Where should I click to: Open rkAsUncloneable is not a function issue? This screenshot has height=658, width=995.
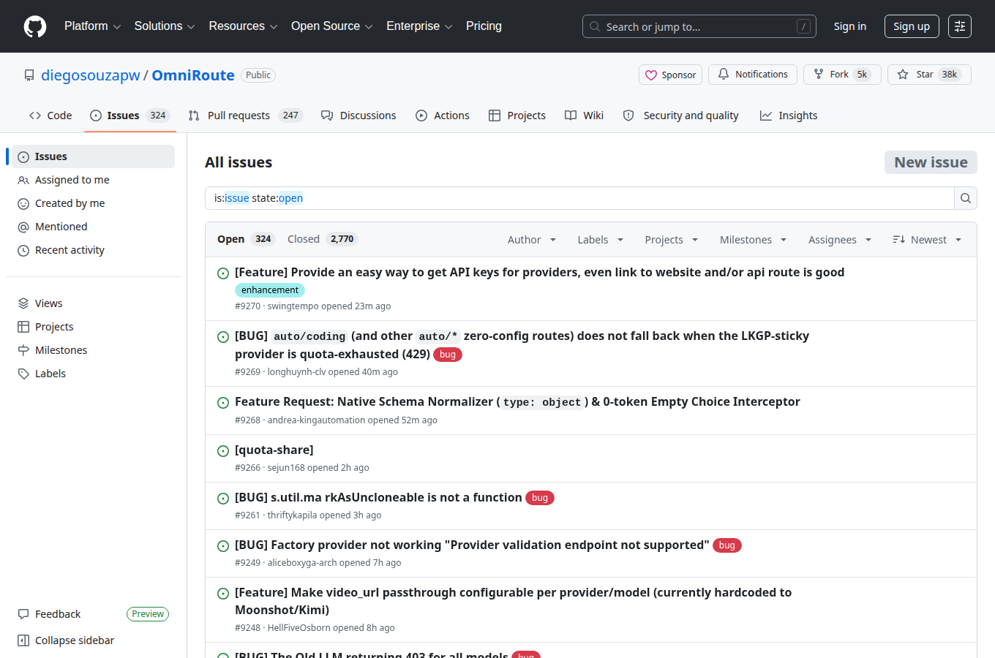point(378,497)
